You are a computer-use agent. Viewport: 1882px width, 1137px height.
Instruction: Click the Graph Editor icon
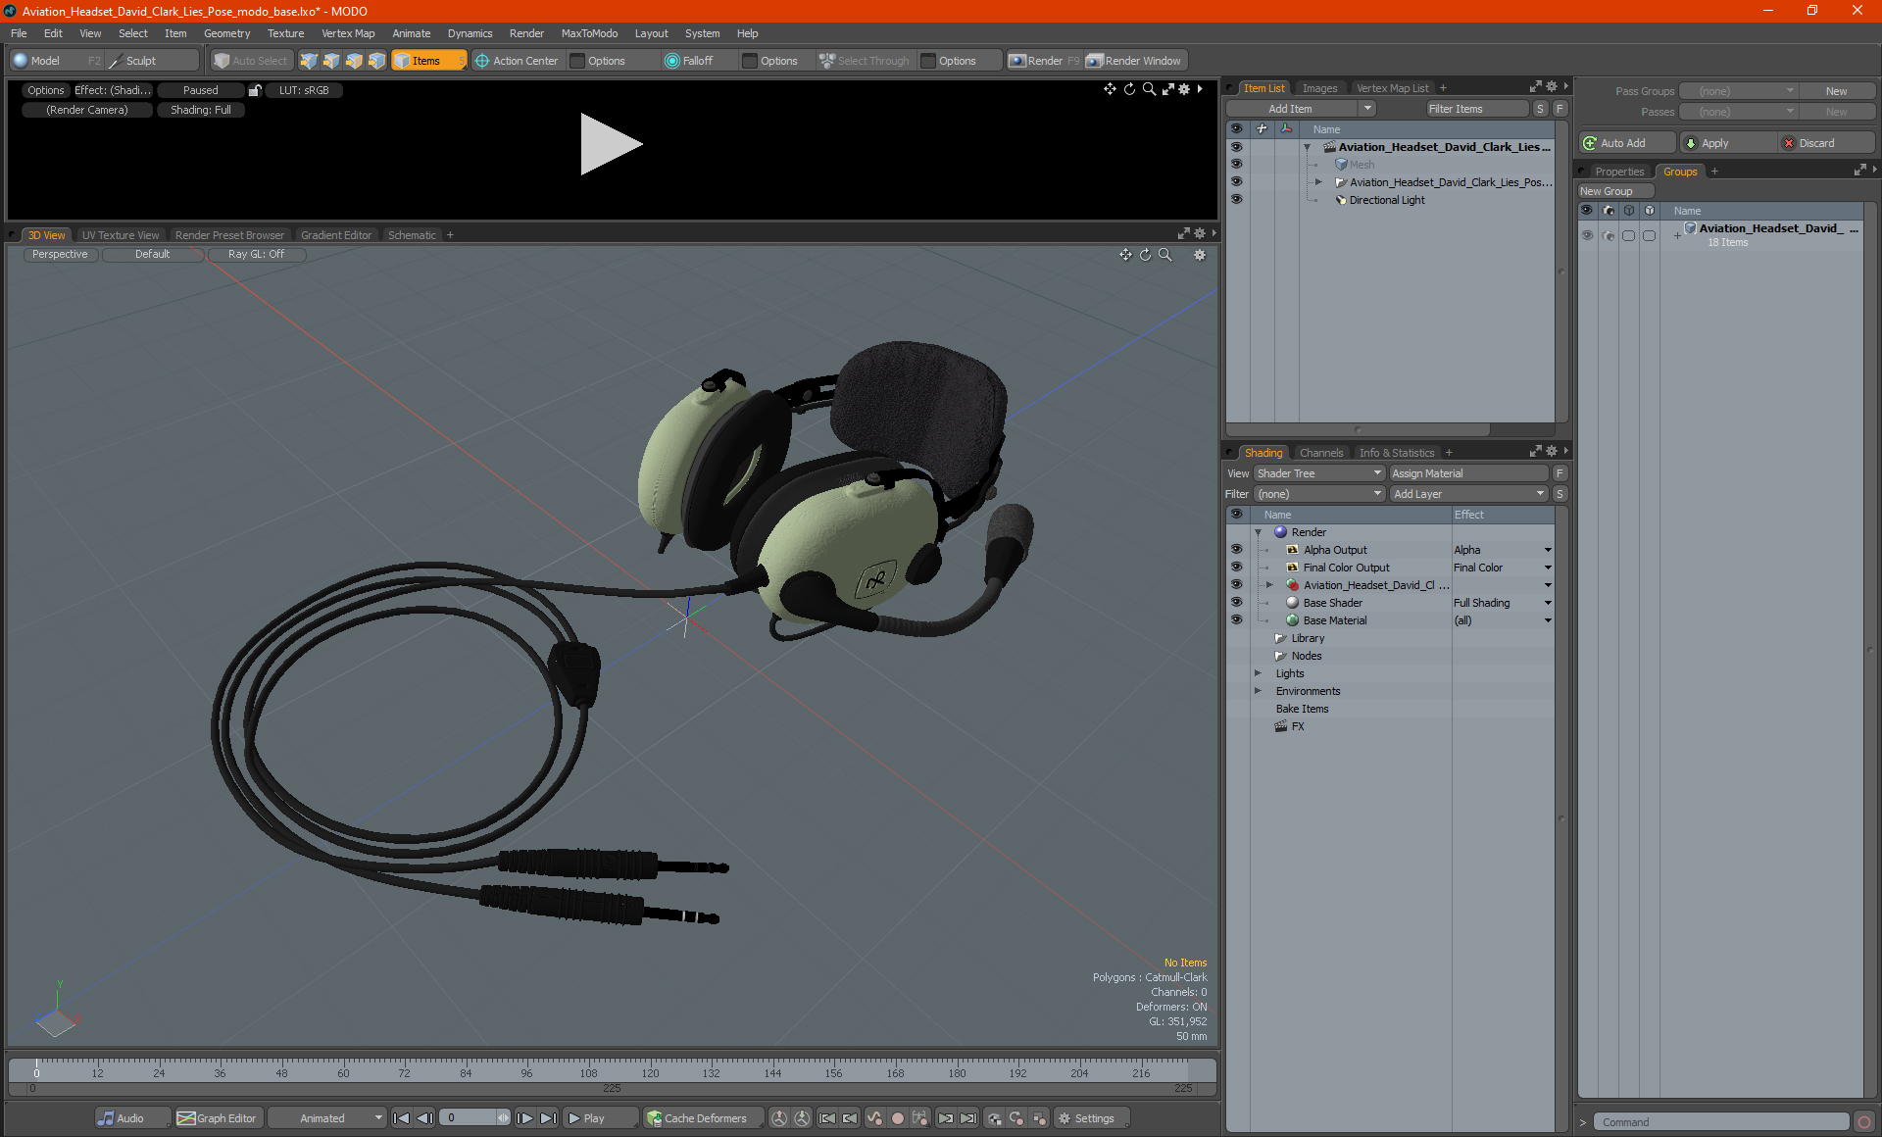186,1118
